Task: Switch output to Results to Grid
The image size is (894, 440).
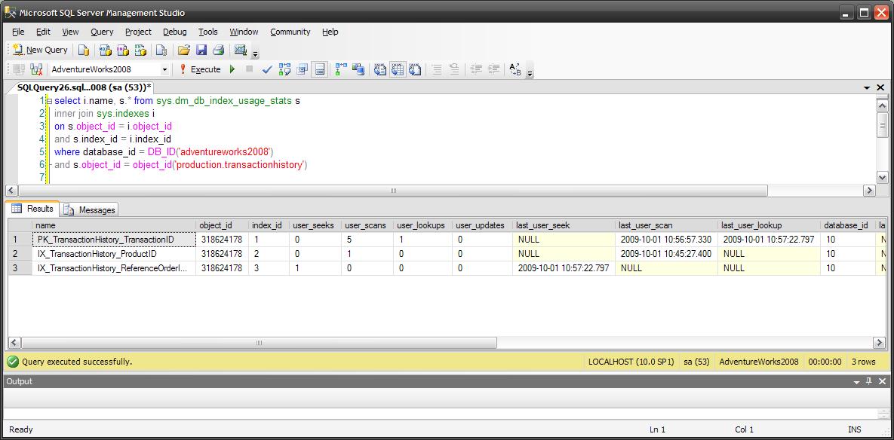Action: [398, 69]
